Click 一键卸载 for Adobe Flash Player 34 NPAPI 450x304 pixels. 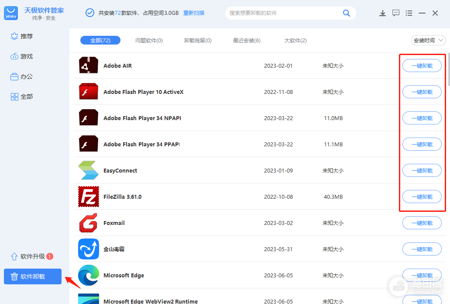click(422, 118)
